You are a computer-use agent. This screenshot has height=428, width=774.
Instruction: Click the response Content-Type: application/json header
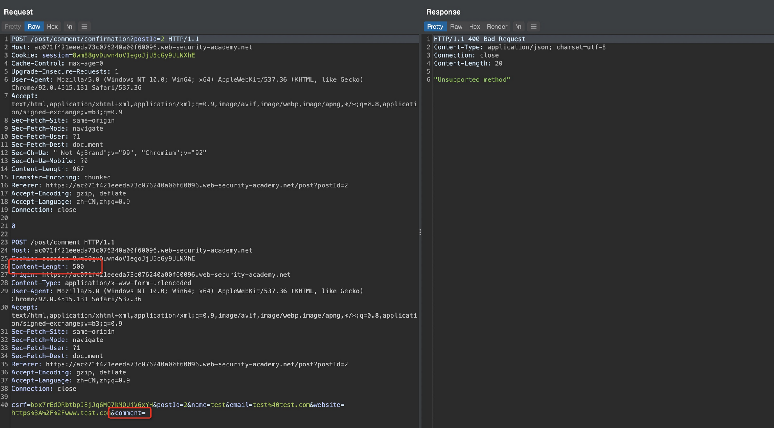520,47
